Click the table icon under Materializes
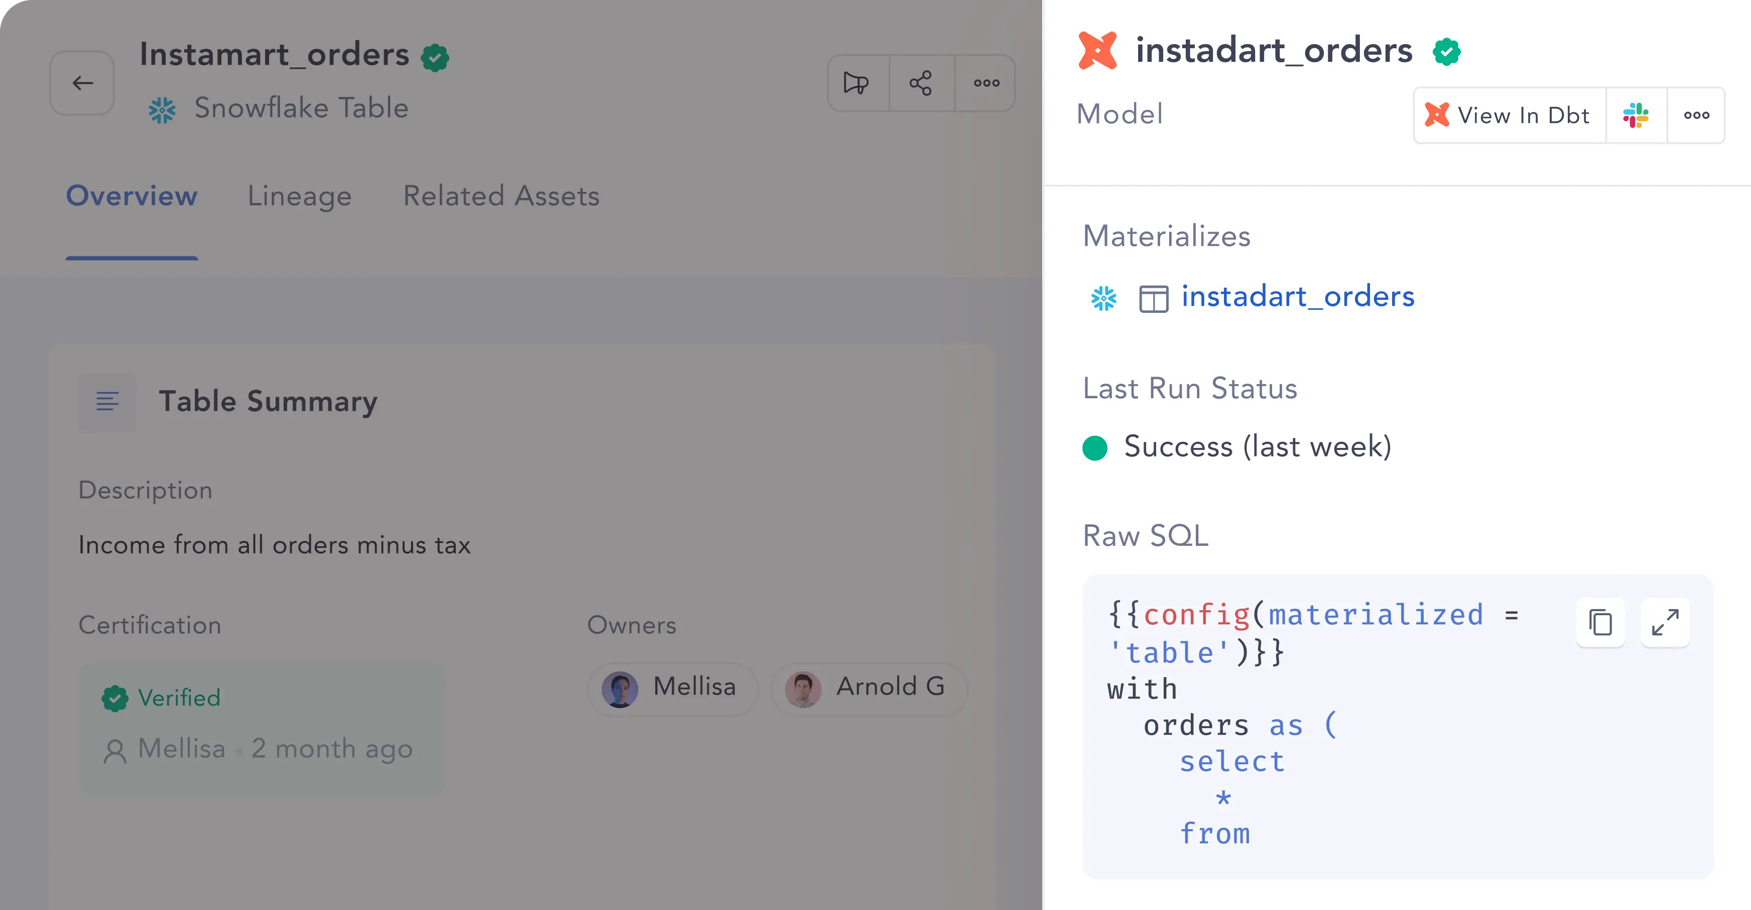The height and width of the screenshot is (910, 1751). pos(1154,299)
